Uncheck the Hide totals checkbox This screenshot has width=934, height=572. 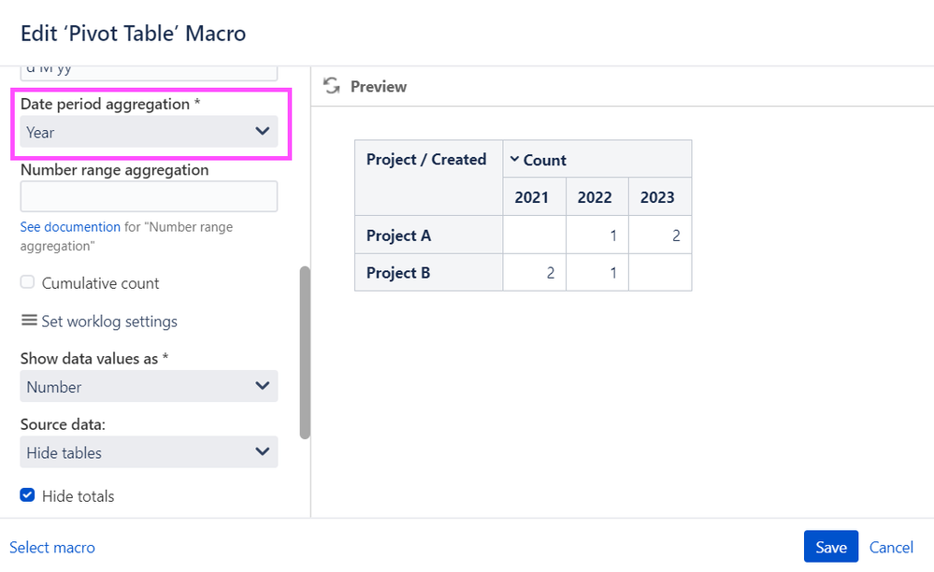(x=28, y=495)
